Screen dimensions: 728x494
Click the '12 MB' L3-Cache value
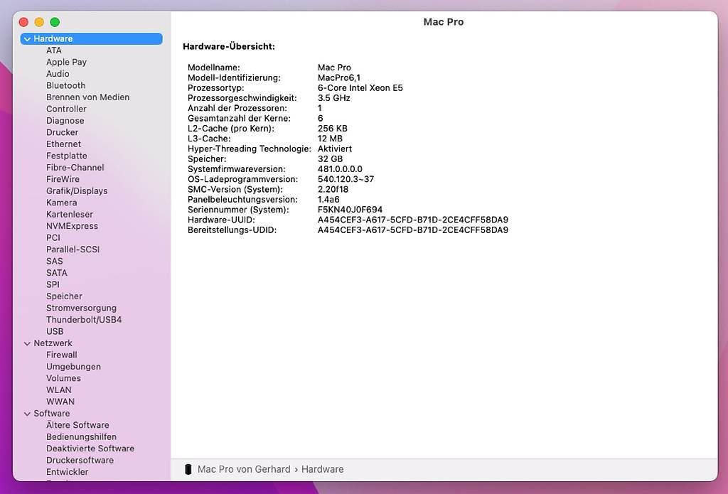330,139
